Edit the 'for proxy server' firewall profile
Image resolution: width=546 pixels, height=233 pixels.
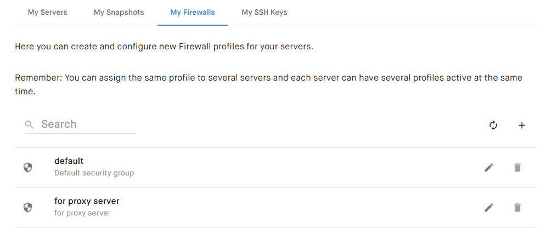click(x=489, y=208)
